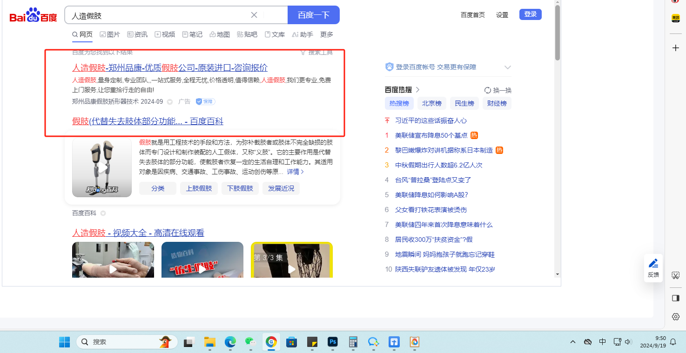This screenshot has width=686, height=353.
Task: Open the Meituan sidebar shortcut
Action: tap(675, 19)
